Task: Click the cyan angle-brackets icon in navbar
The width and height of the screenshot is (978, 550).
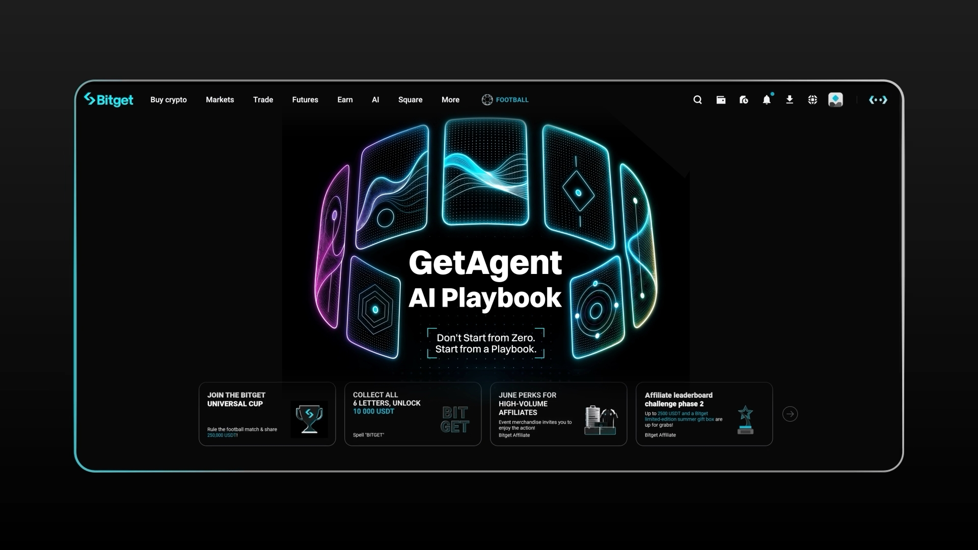Action: (x=878, y=100)
